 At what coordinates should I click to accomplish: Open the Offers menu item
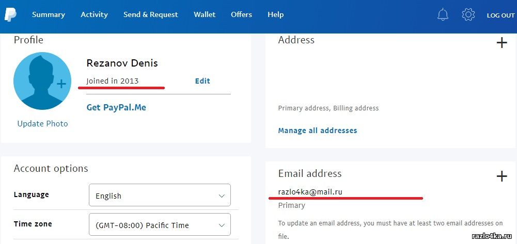click(241, 15)
